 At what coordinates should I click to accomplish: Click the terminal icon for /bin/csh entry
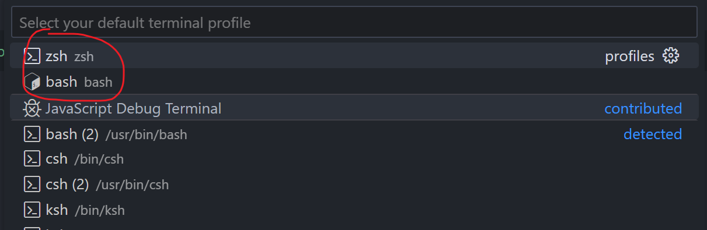click(x=32, y=159)
